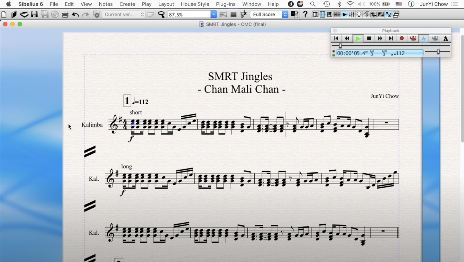464x262 pixels.
Task: Open the Layout menu
Action: coord(166,4)
